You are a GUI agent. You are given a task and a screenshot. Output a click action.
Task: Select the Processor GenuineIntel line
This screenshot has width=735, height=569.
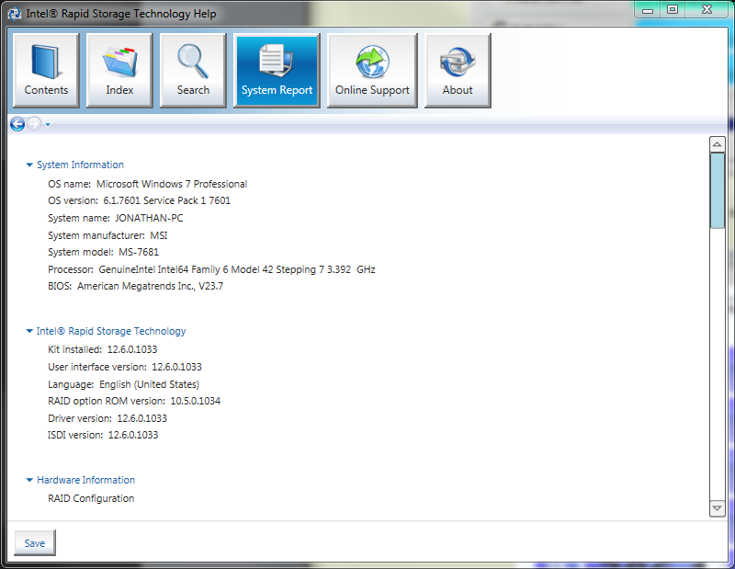[x=211, y=269]
